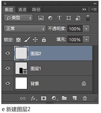The height and width of the screenshot is (113, 101).
Task: Open the panel options menu icon
Action: 94,9
